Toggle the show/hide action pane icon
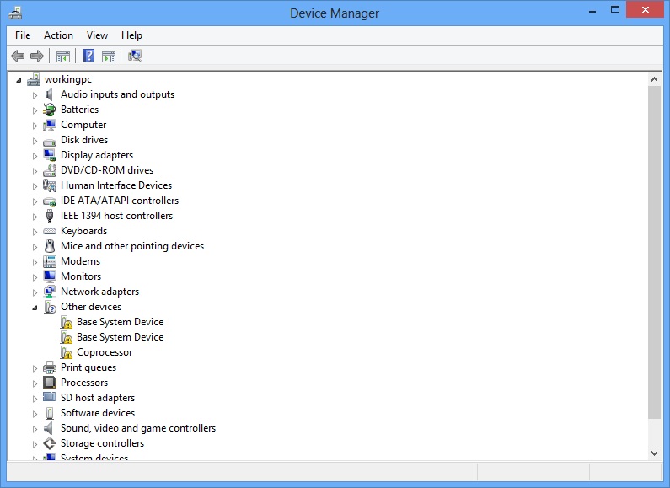This screenshot has height=488, width=670. pyautogui.click(x=109, y=56)
